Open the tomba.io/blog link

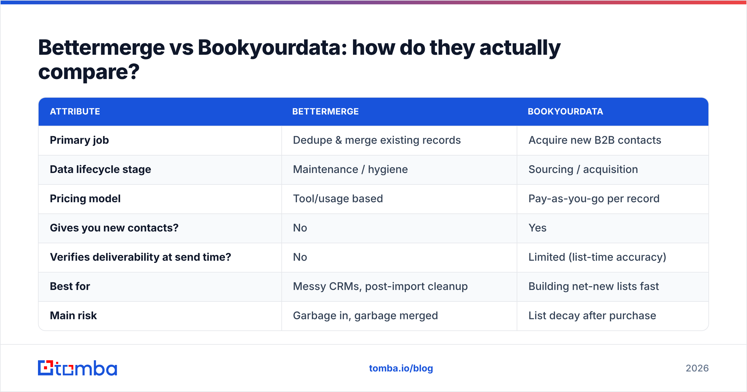(x=401, y=368)
